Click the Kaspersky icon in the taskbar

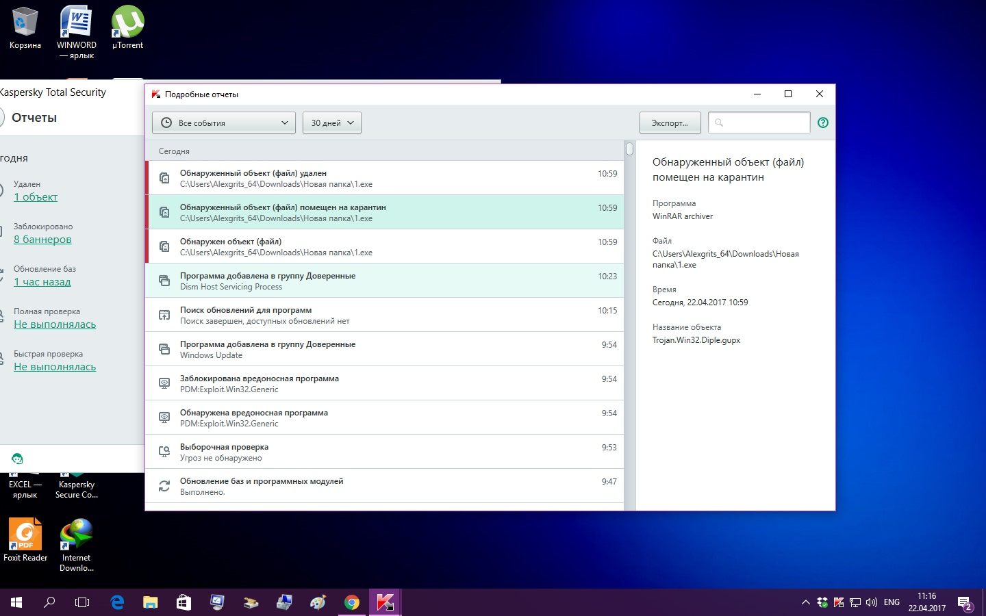tap(385, 602)
